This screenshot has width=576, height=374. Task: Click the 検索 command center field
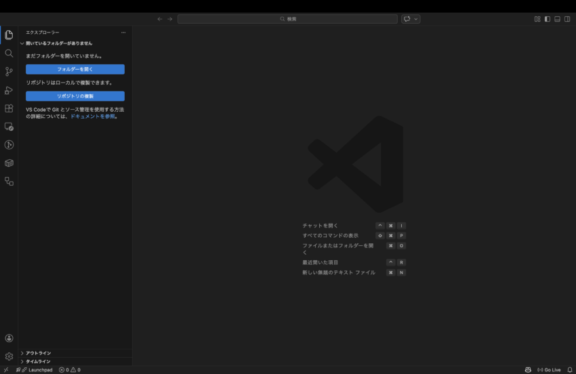coord(288,19)
